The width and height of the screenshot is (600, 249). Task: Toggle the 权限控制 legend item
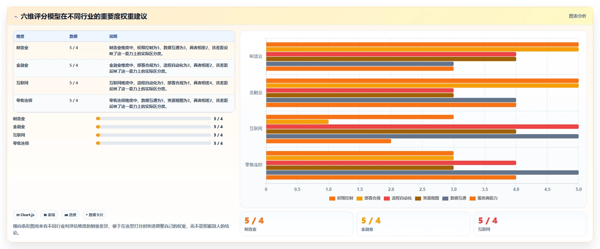click(x=341, y=198)
